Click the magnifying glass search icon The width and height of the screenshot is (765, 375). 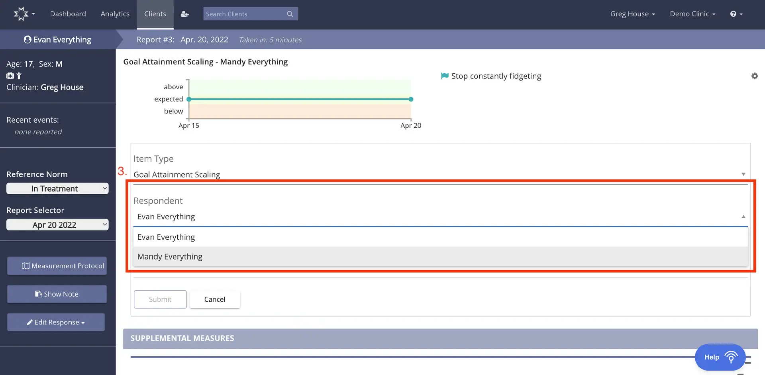(290, 14)
